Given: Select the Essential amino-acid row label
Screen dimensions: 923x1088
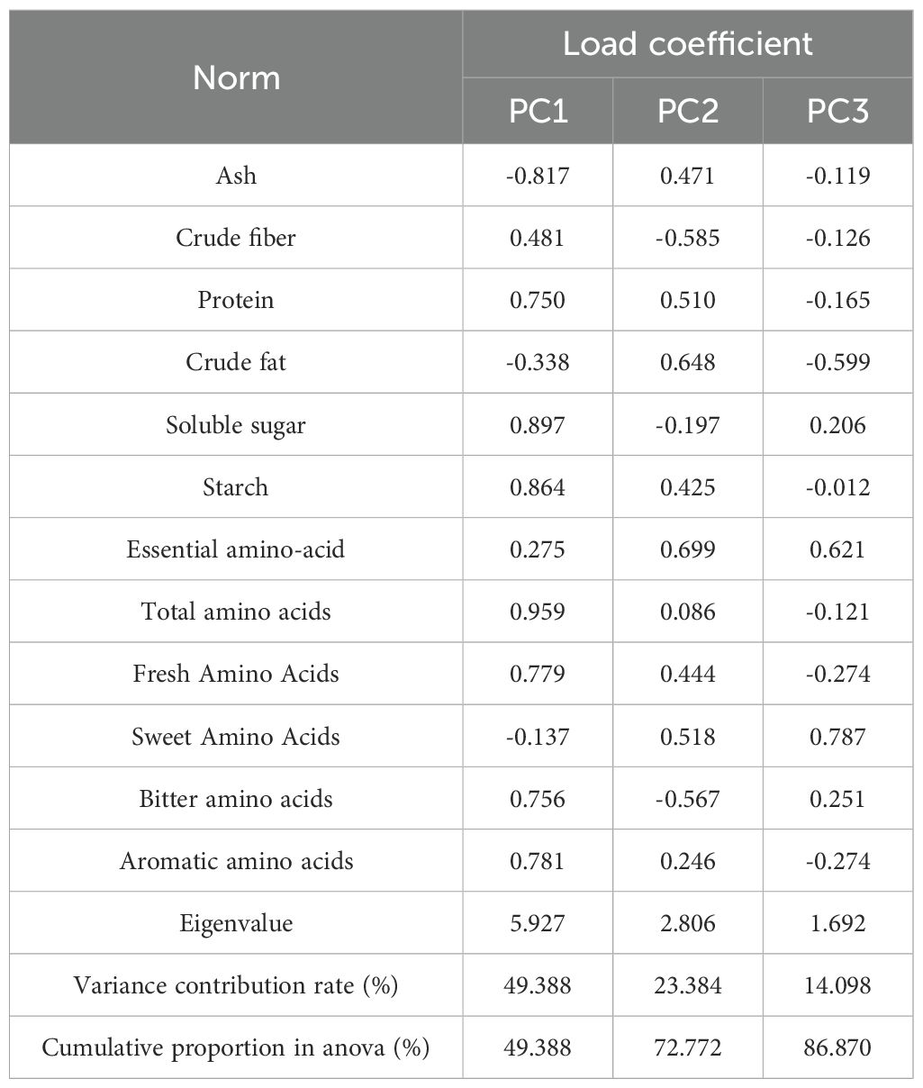Looking at the screenshot, I should (236, 549).
